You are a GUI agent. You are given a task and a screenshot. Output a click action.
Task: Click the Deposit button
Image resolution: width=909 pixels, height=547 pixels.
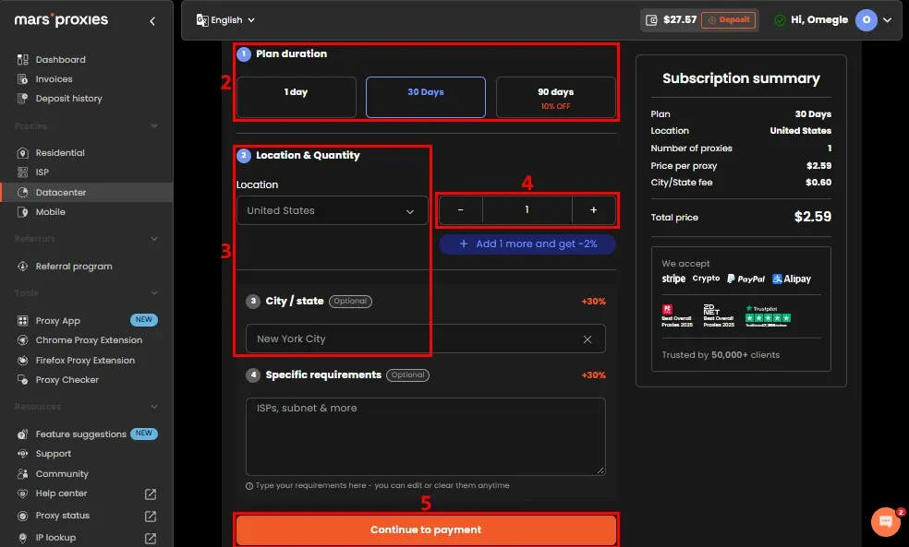click(729, 20)
